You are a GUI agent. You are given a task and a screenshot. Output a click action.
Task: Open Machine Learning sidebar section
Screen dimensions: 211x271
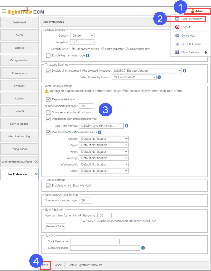point(19,136)
